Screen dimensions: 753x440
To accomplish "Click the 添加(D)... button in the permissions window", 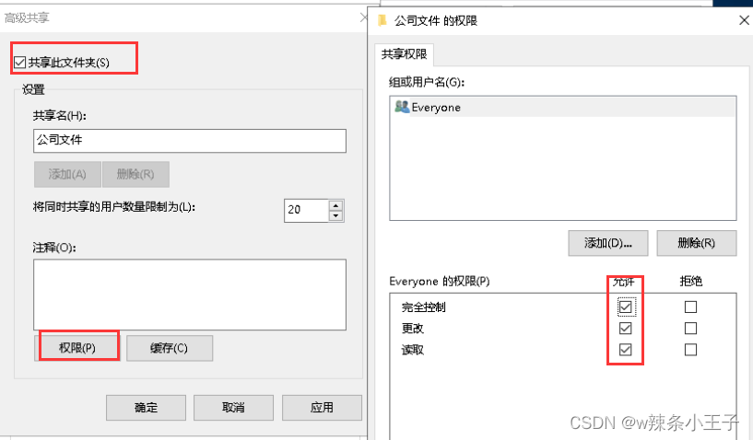I will click(608, 243).
